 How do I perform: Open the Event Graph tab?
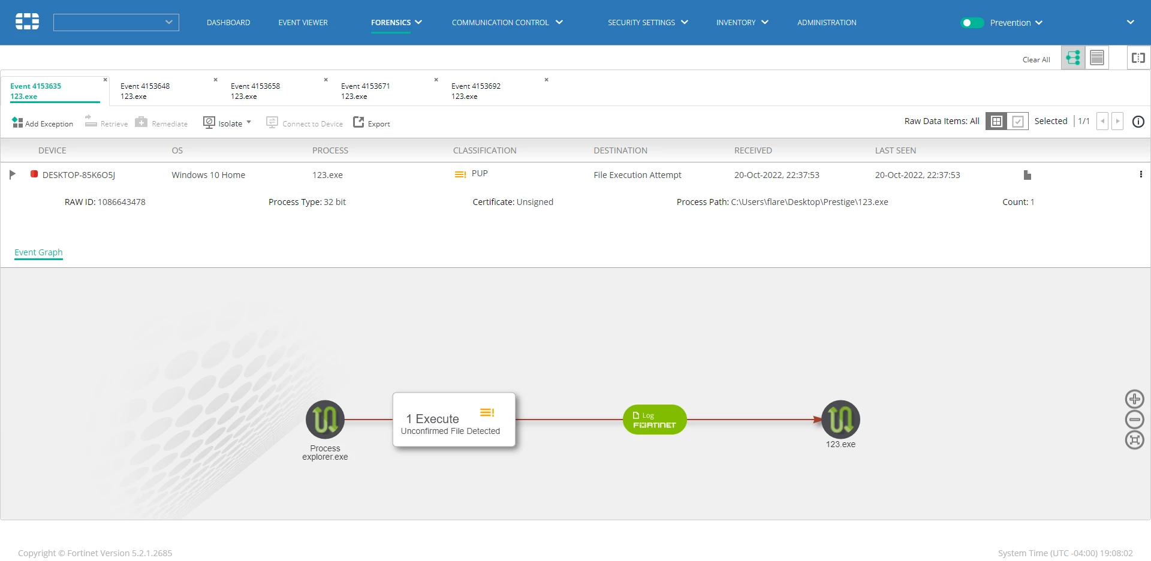point(38,252)
